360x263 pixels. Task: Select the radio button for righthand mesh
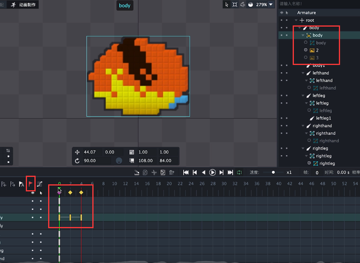point(309,141)
